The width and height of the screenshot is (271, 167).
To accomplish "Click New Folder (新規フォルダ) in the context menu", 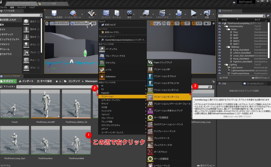I will click(x=122, y=25).
